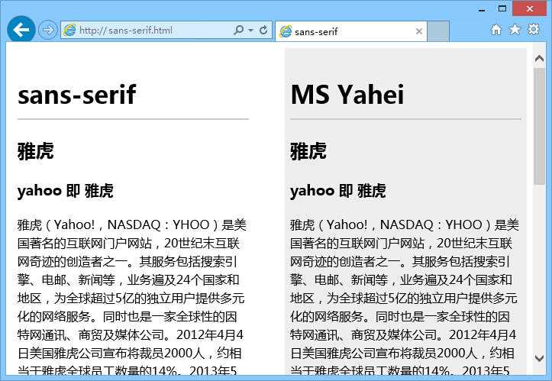
Task: Open favorites with the star icon
Action: (x=515, y=30)
